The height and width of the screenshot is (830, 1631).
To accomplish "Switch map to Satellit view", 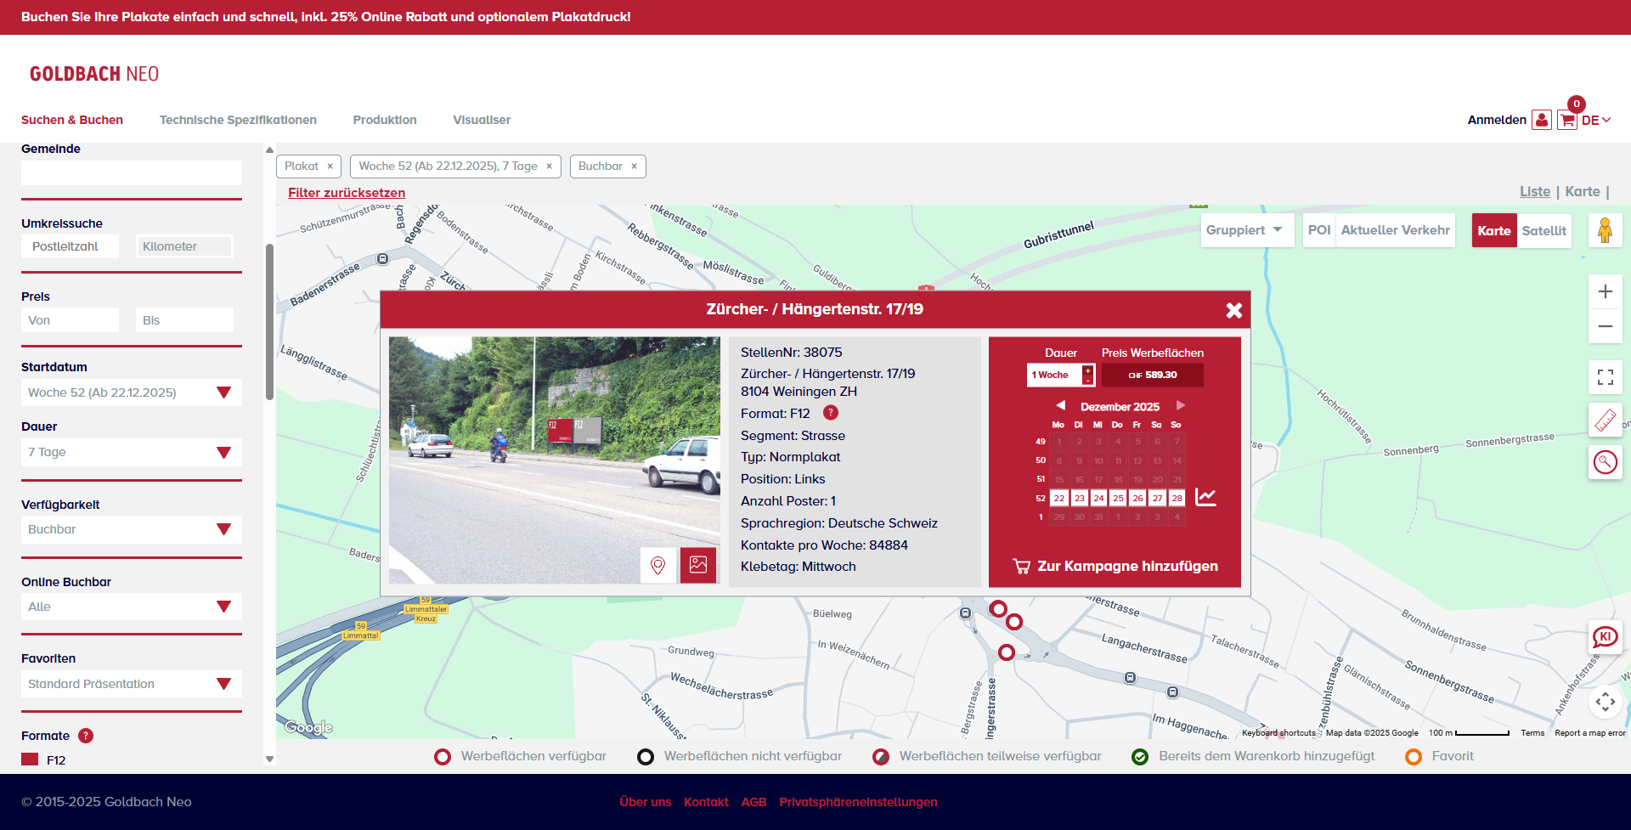I will tap(1544, 230).
